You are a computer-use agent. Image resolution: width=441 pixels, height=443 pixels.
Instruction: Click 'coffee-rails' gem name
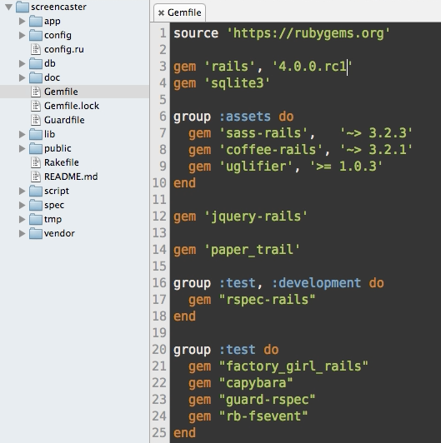click(271, 150)
